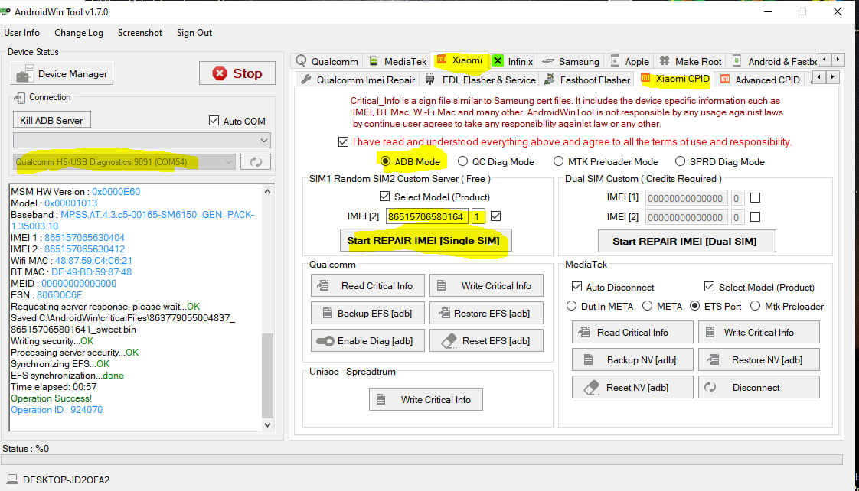
Task: Click the Screenshot menu item
Action: tap(139, 33)
